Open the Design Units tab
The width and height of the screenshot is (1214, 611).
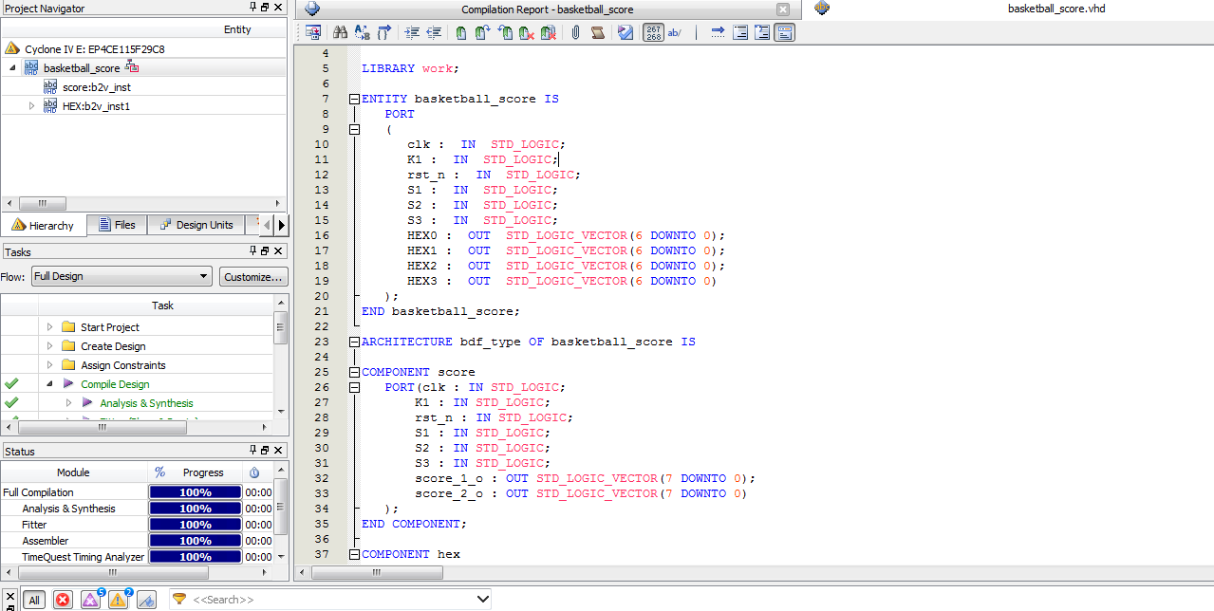[x=196, y=225]
